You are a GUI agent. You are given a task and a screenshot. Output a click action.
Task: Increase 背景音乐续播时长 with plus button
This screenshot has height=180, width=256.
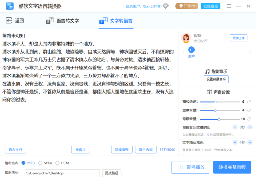(250, 127)
